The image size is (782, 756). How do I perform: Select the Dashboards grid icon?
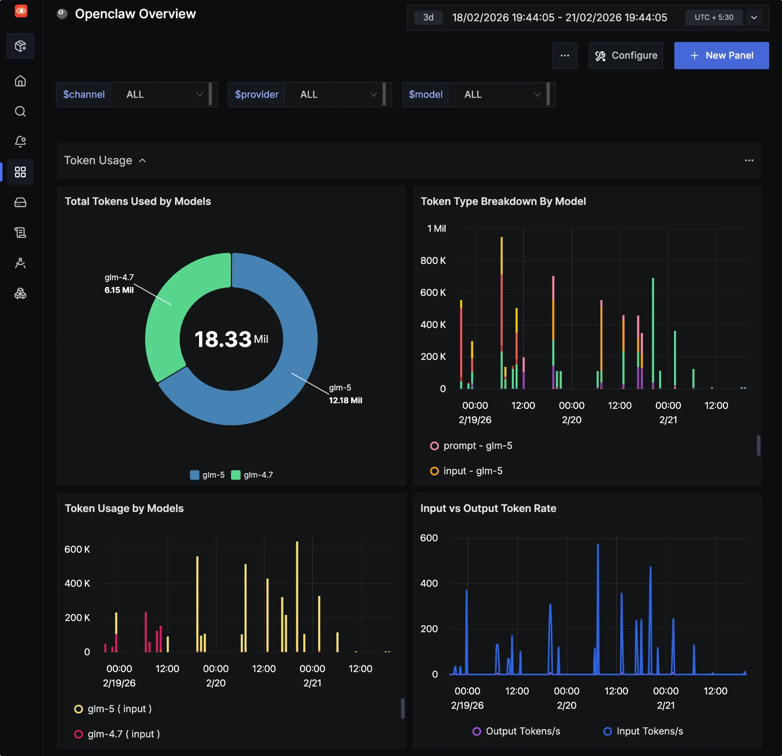click(x=20, y=172)
